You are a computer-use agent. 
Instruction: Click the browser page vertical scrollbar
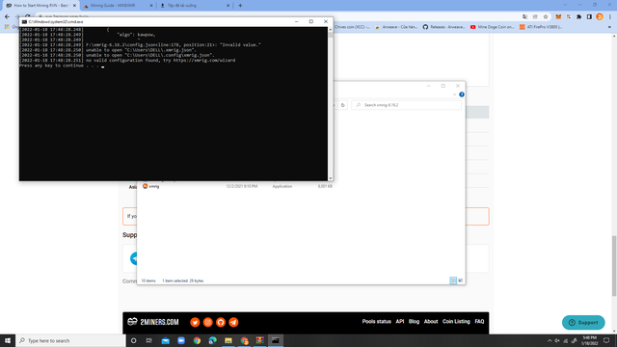coord(614,266)
